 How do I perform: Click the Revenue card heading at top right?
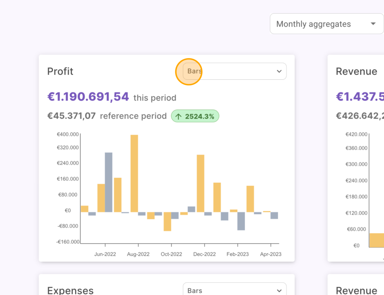pos(356,71)
